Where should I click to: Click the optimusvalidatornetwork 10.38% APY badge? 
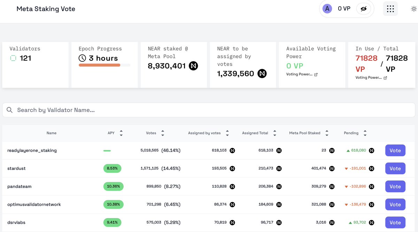pos(113,204)
